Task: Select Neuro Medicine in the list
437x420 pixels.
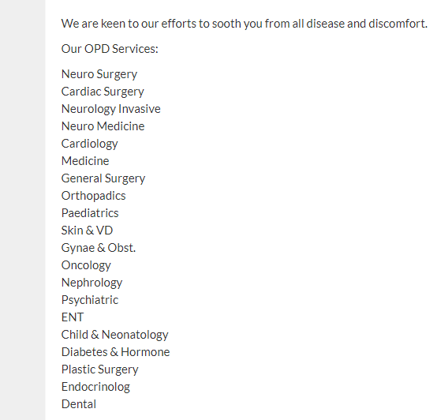Action: [103, 126]
